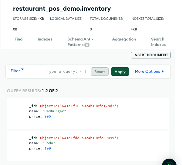Viewport: 182px width, 165px height.
Task: Expand More Options for the query
Action: pos(149,72)
